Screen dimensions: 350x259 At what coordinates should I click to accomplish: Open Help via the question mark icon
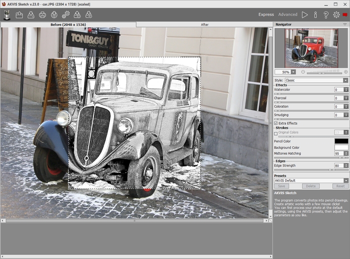[x=325, y=14]
